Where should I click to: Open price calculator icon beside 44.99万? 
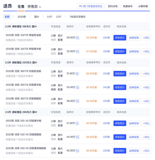[x=77, y=137]
